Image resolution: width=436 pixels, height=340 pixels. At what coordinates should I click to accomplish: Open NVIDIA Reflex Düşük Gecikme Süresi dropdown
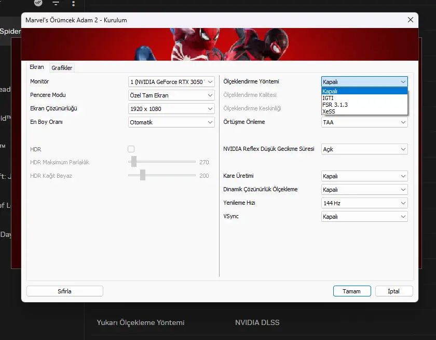point(364,149)
